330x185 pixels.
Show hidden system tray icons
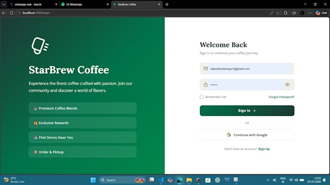click(268, 180)
